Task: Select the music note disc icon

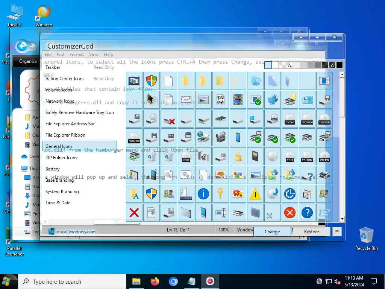Action: 273,194
